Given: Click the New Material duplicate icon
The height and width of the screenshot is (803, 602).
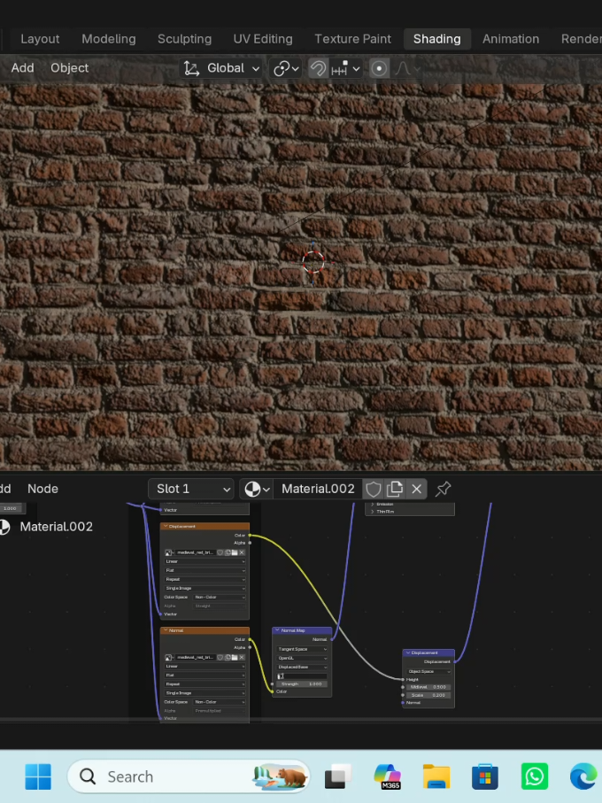Looking at the screenshot, I should click(395, 489).
